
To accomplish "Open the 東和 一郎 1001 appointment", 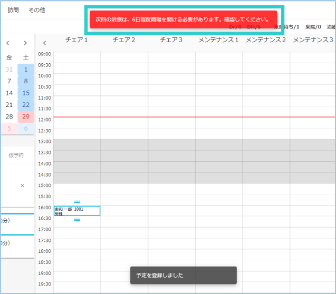I will click(x=77, y=211).
